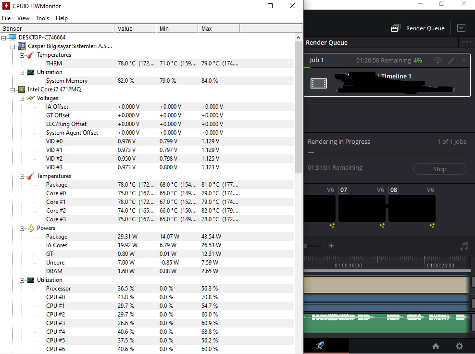Open project settings gear icon
The width and height of the screenshot is (475, 354).
pos(459,346)
